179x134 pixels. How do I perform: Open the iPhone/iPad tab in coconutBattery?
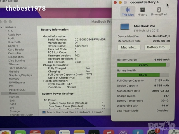click(x=159, y=12)
